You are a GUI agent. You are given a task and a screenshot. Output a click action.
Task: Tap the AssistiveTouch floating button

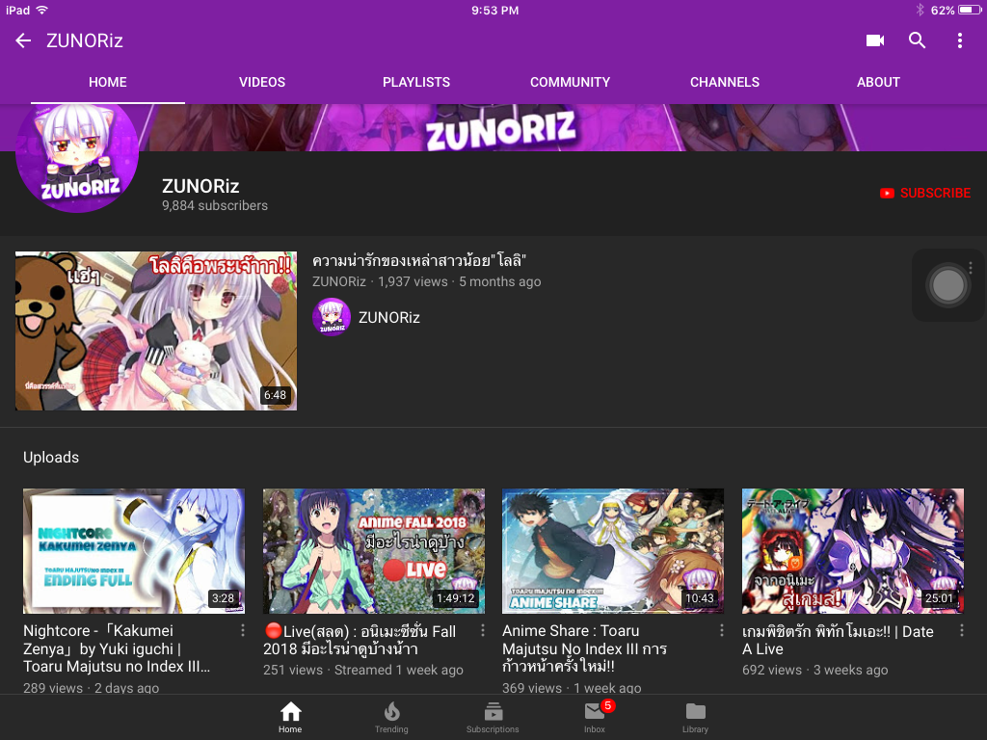[x=948, y=285]
